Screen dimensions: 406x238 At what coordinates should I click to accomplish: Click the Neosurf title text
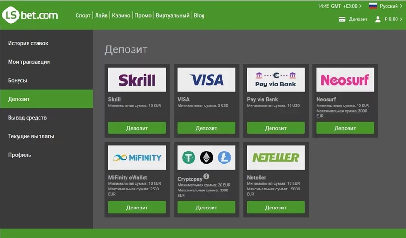pos(326,99)
